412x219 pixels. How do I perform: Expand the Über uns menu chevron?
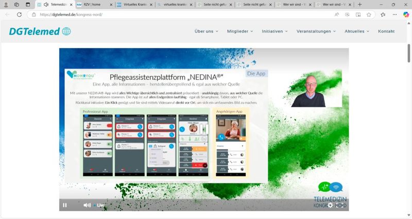(x=217, y=31)
